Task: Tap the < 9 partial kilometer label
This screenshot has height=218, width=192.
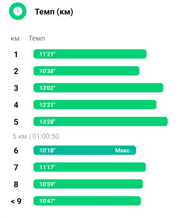Action: [x=16, y=201]
